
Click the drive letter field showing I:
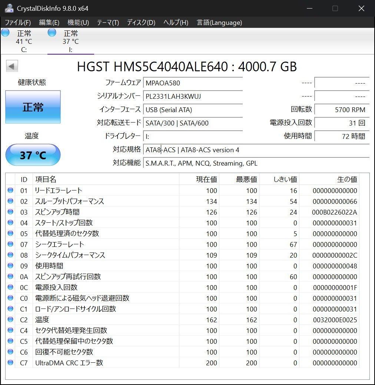click(193, 136)
